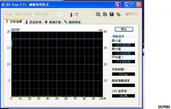Image resolution: width=171 pixels, height=109 pixels.
Task: Click the 爆發傳輸速率 label
Action: click(x=121, y=81)
